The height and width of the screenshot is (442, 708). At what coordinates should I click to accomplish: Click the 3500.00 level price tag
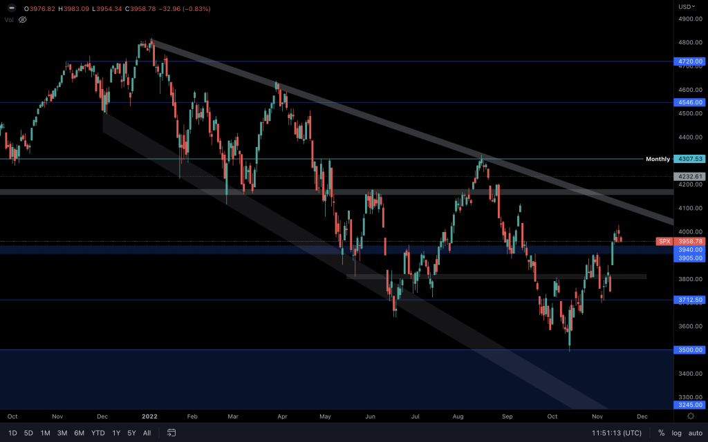tap(689, 350)
